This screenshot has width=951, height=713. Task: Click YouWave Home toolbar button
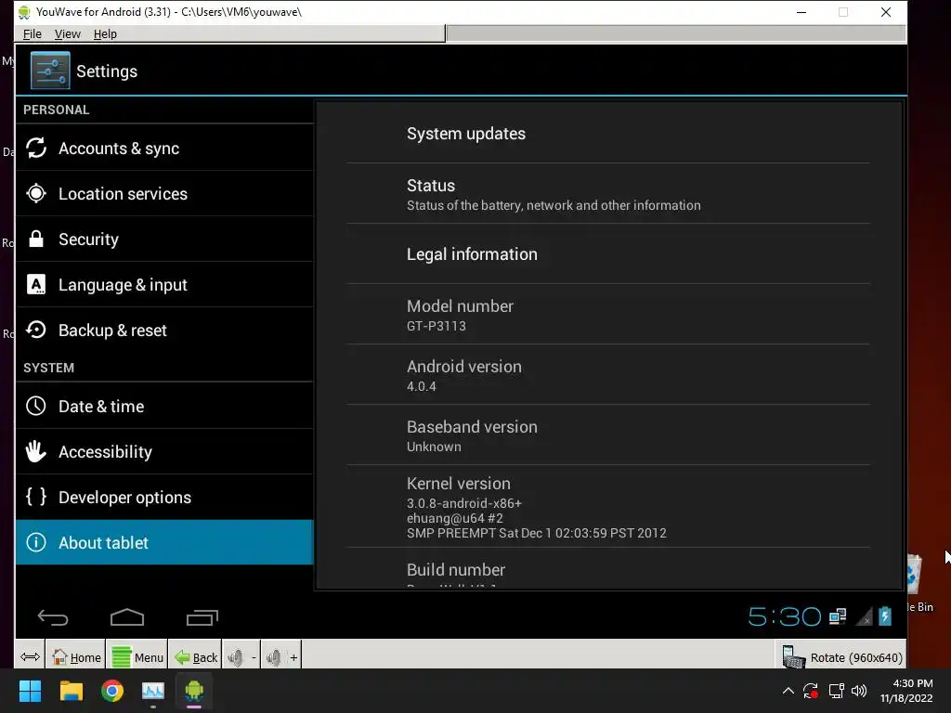click(76, 656)
